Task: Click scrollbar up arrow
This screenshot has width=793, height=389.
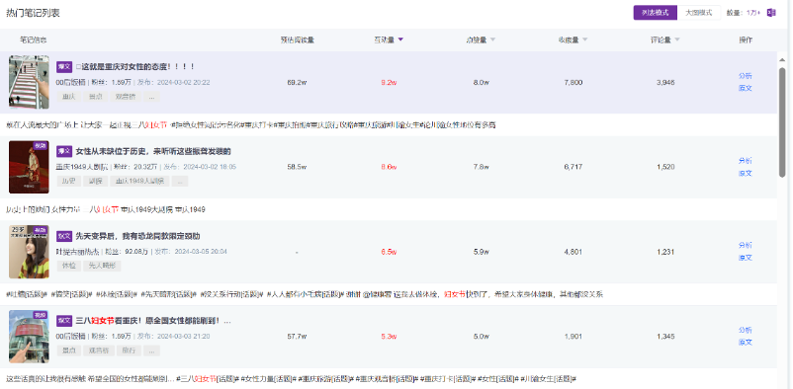Action: (x=782, y=59)
